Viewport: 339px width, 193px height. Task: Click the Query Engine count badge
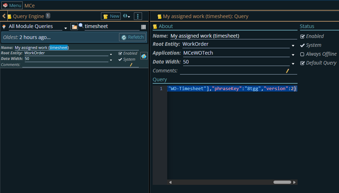(x=48, y=16)
